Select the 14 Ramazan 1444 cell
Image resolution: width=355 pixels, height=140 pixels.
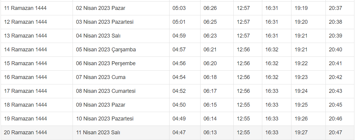[26, 50]
